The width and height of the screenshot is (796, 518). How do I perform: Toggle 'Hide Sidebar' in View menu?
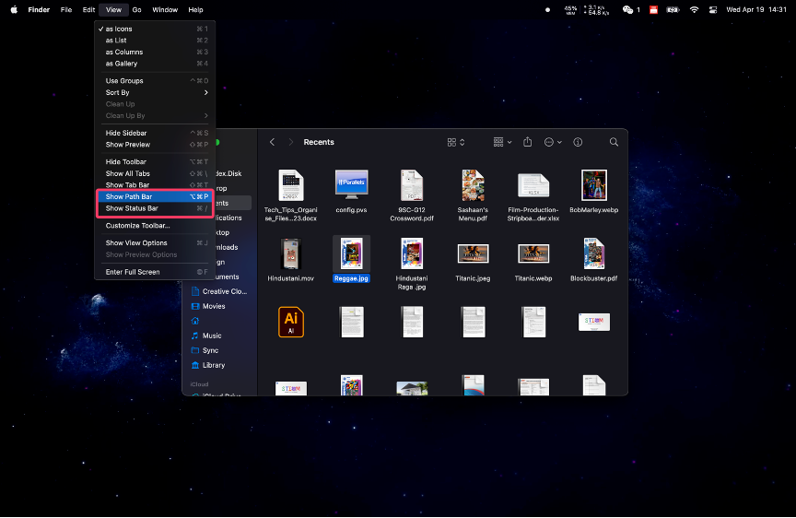tap(126, 133)
